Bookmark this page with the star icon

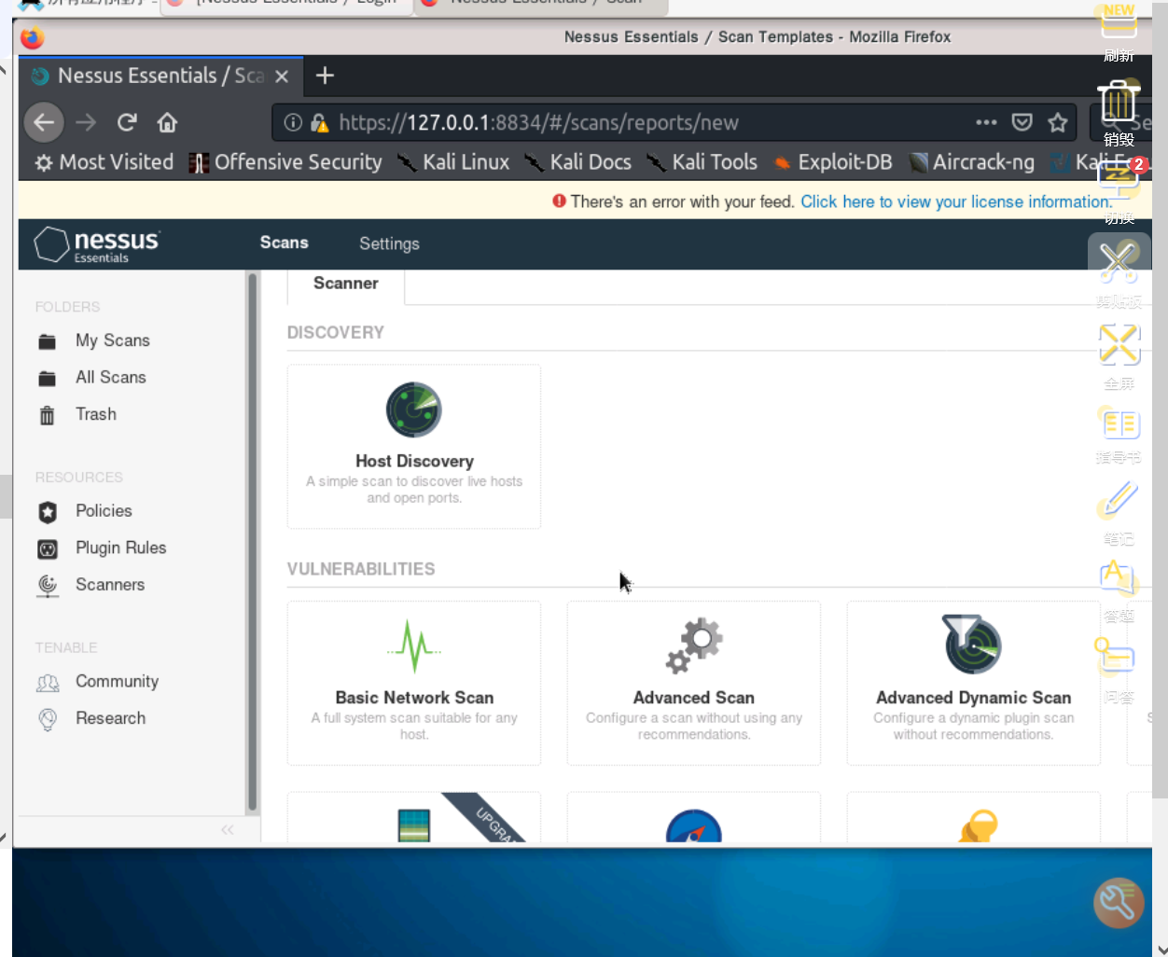1057,122
